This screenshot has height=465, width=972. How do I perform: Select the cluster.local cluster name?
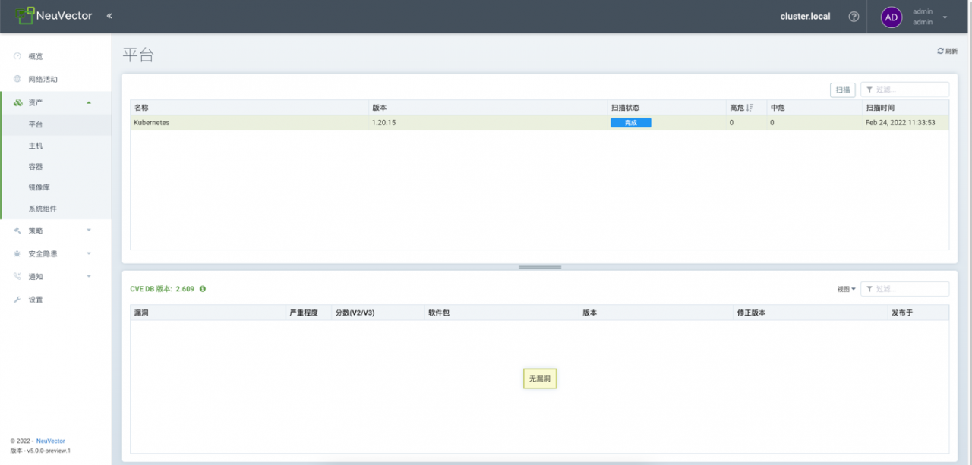[x=805, y=17]
